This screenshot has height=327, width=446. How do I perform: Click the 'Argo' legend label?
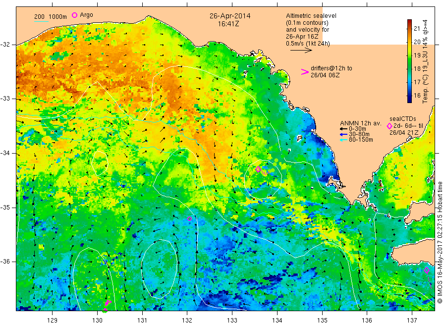[x=86, y=15]
